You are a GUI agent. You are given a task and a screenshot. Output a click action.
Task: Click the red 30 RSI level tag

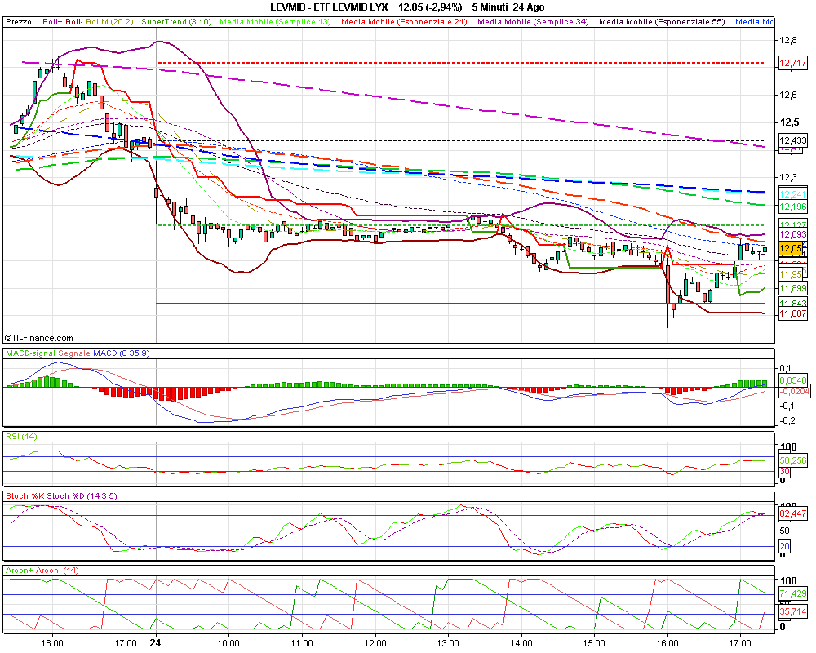click(x=785, y=471)
